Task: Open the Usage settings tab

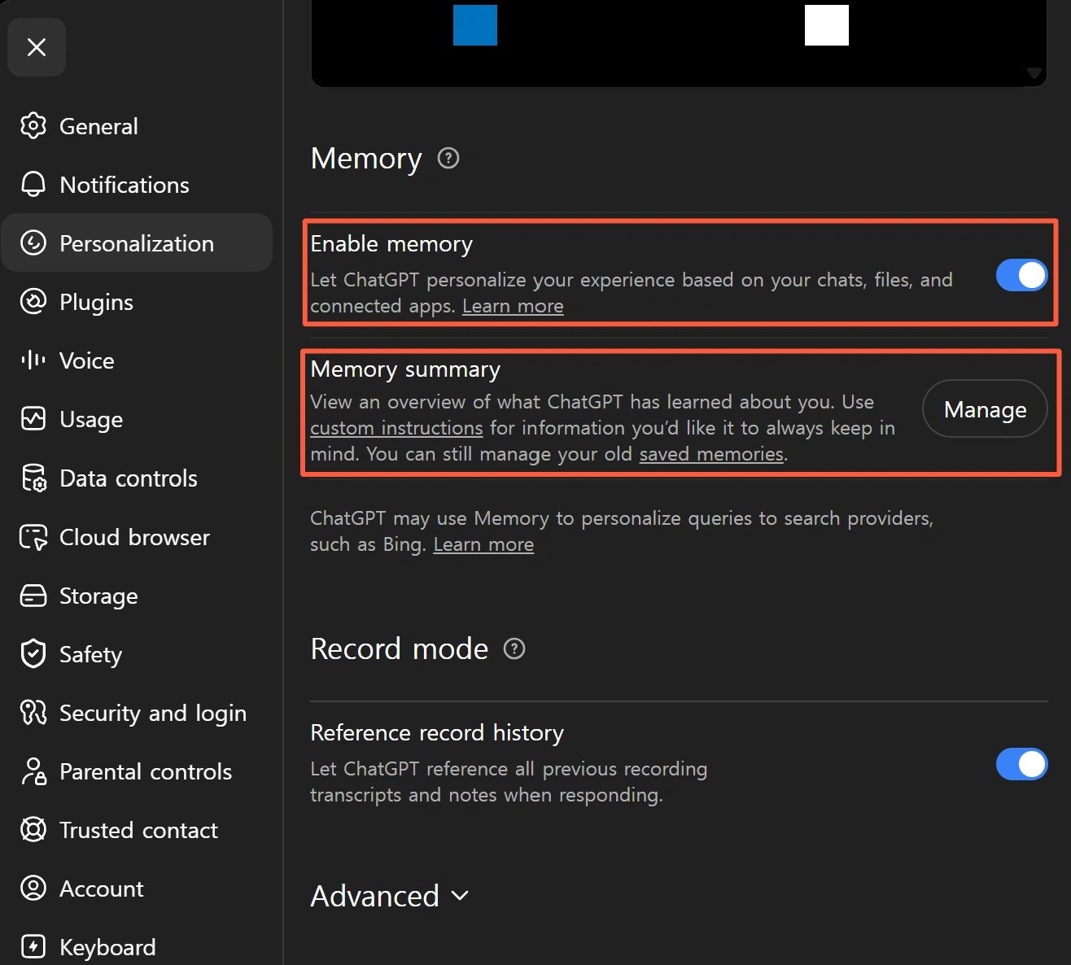Action: (137, 419)
